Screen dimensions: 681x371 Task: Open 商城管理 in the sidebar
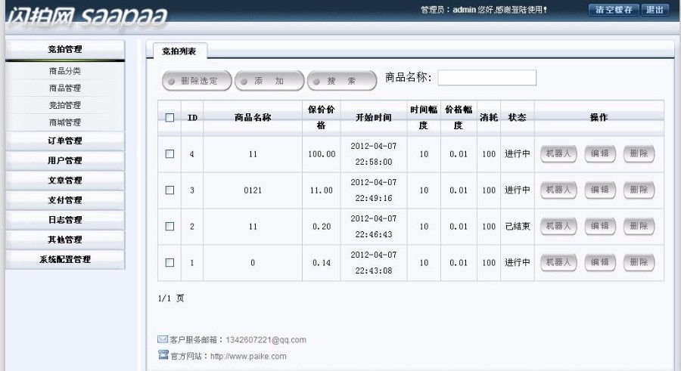pos(65,122)
